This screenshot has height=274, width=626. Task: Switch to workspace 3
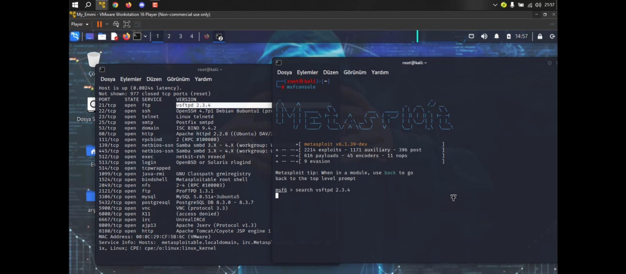[x=180, y=36]
